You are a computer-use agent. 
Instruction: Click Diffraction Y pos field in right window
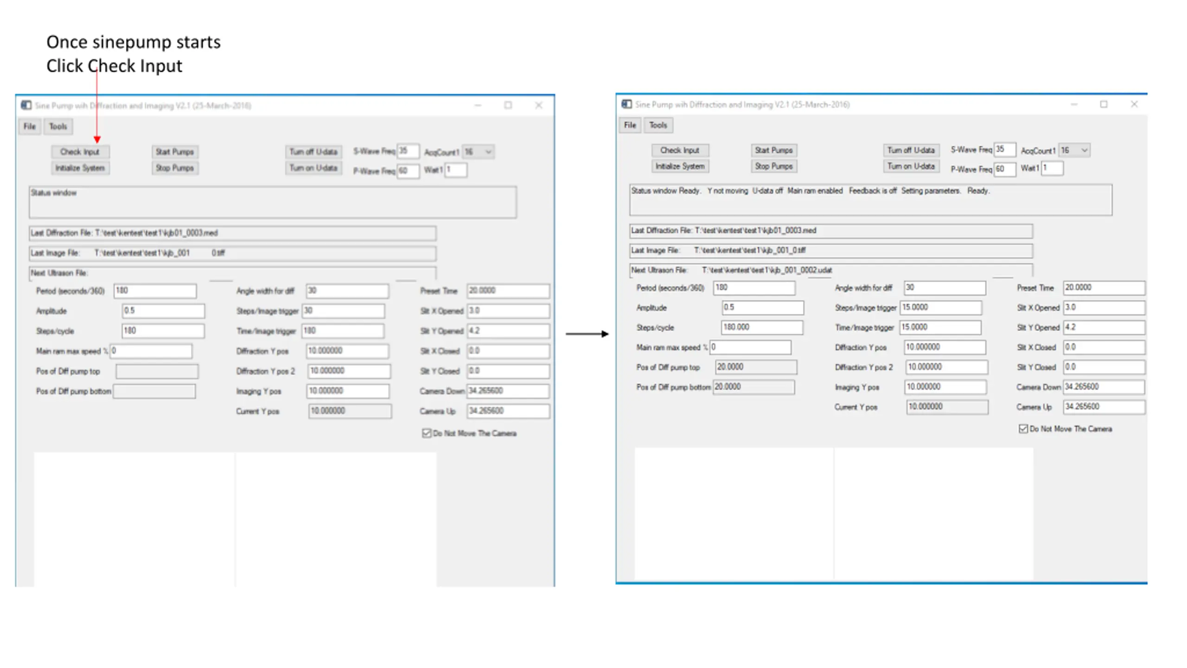coord(945,347)
